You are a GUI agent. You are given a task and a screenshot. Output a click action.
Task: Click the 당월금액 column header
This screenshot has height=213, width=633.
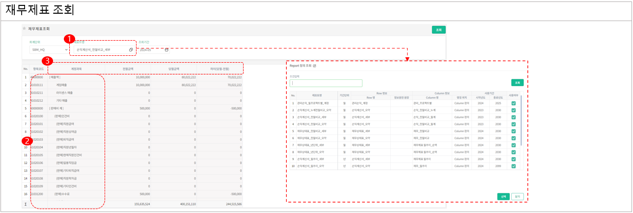[x=174, y=69]
